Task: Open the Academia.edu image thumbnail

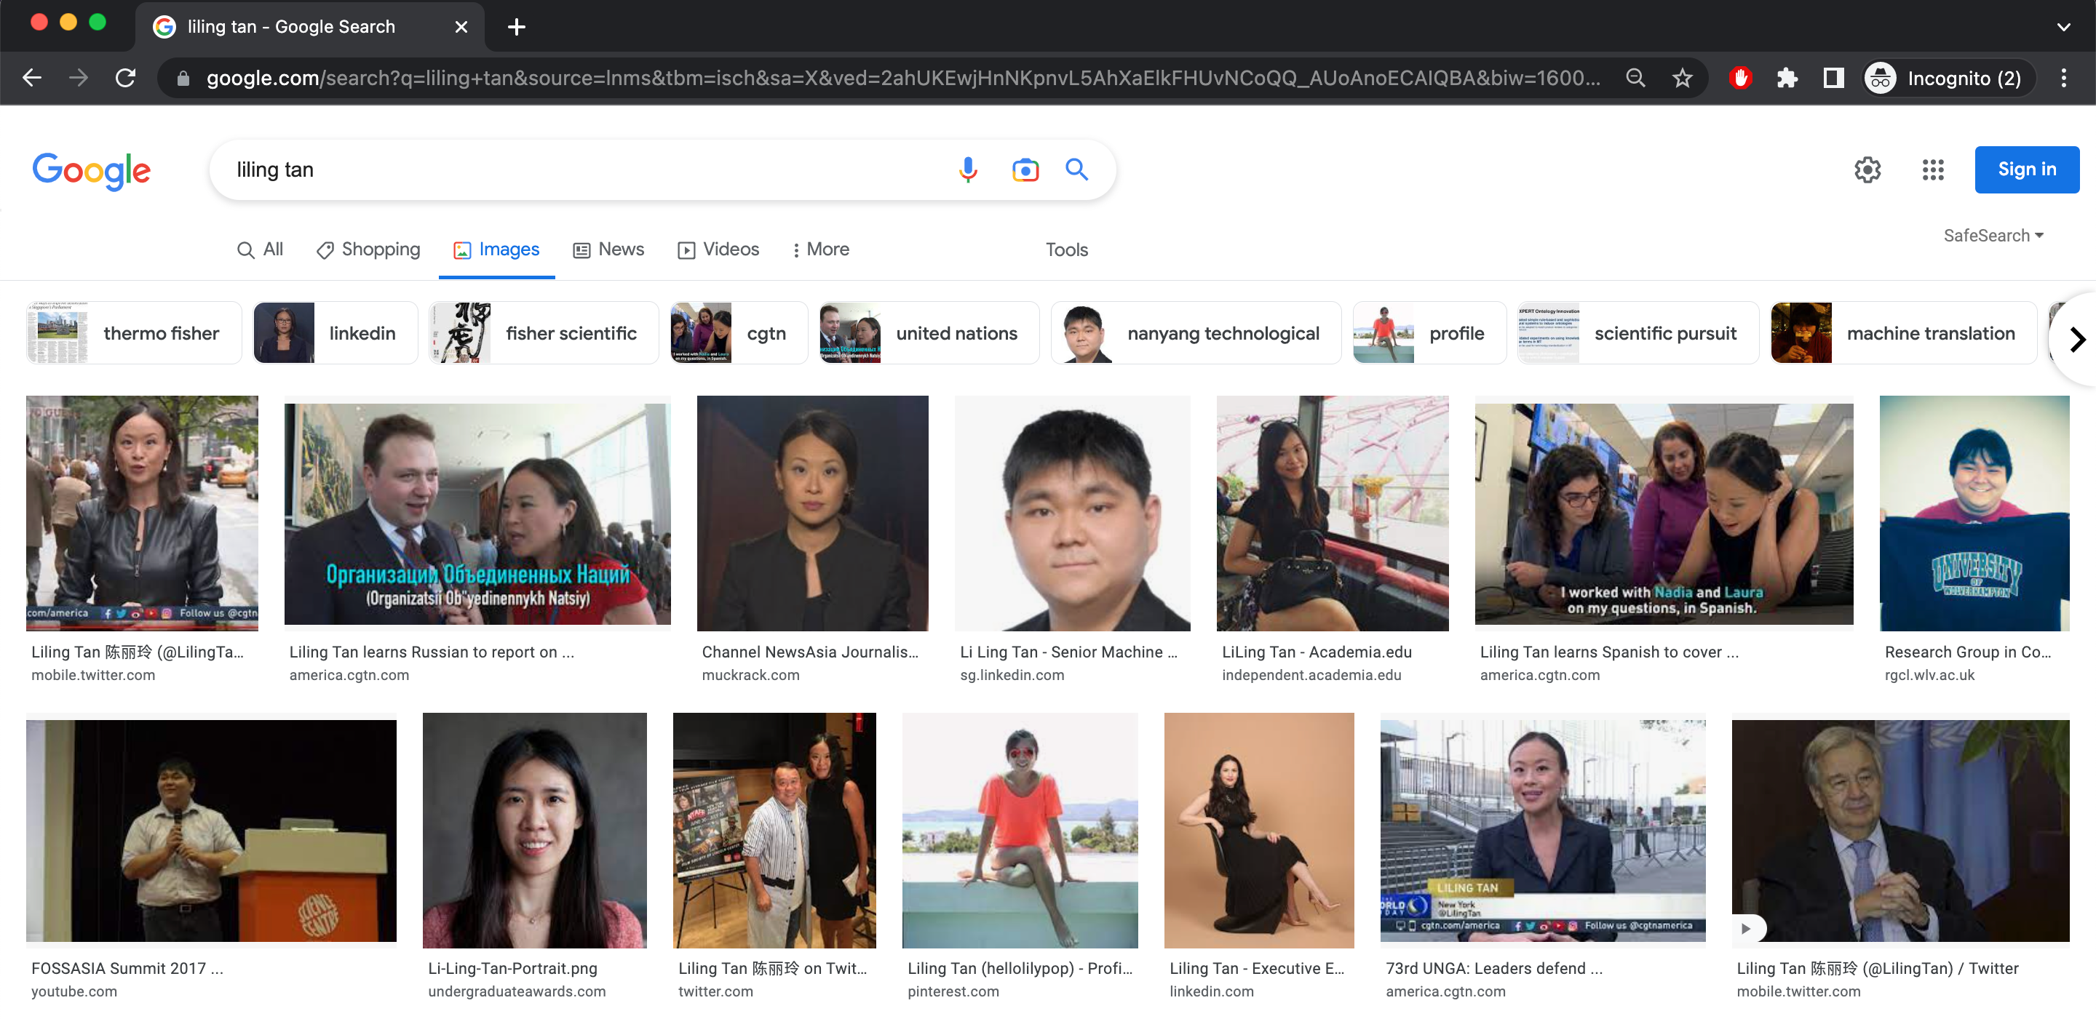Action: pyautogui.click(x=1332, y=514)
